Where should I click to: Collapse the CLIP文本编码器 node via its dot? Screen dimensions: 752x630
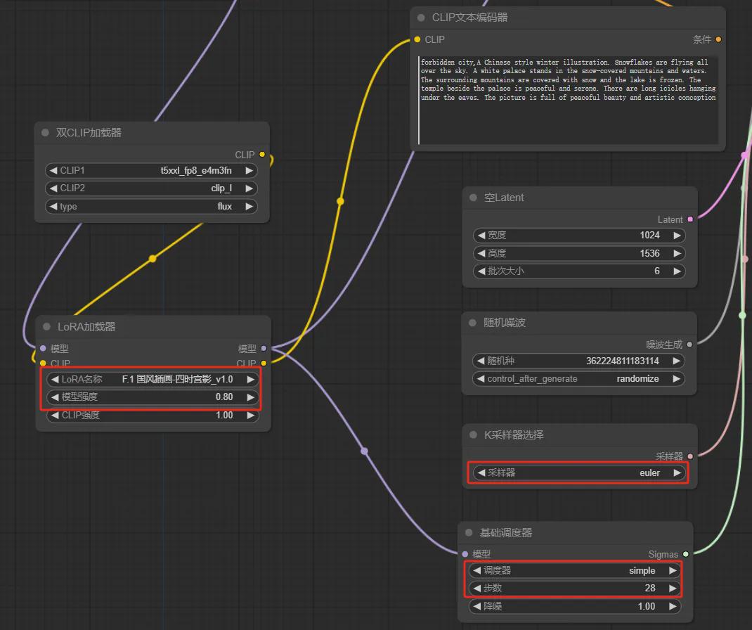[x=421, y=18]
